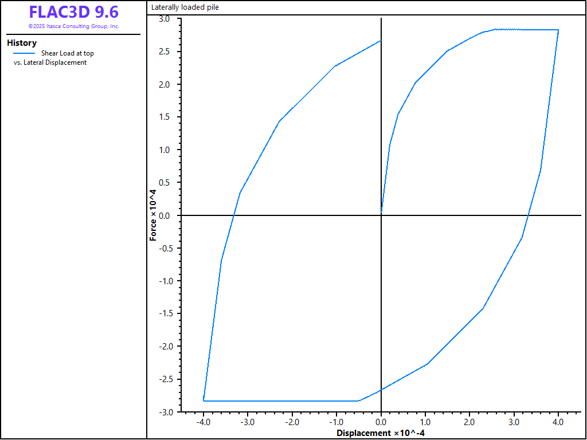587x440 pixels.
Task: Select the Displacement ×10^-4 x-axis label
Action: click(381, 433)
